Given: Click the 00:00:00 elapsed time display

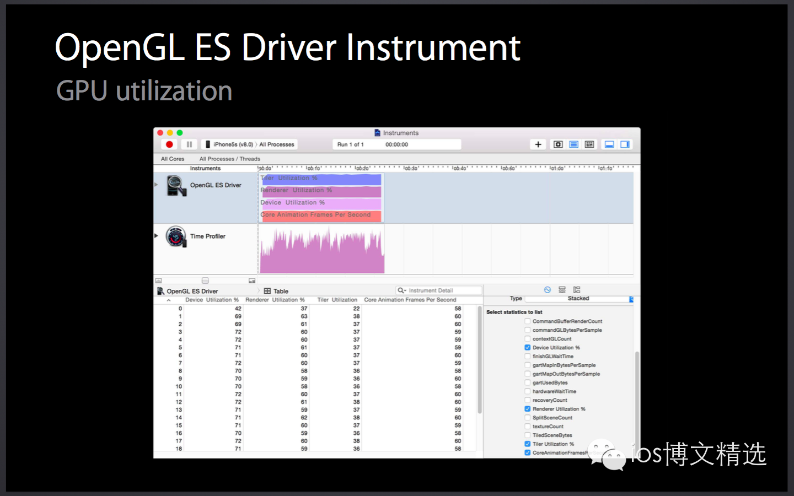Looking at the screenshot, I should pyautogui.click(x=397, y=144).
